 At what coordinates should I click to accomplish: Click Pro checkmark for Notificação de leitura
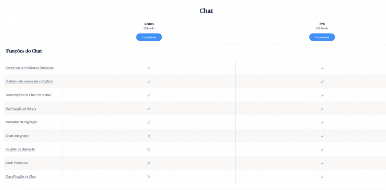click(x=322, y=109)
